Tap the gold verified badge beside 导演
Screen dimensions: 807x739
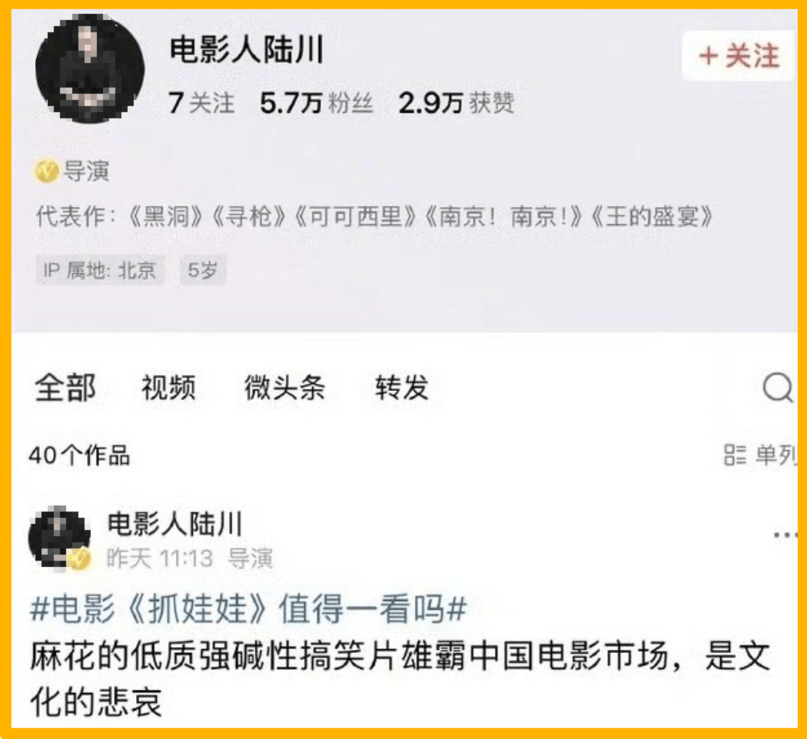coord(46,171)
